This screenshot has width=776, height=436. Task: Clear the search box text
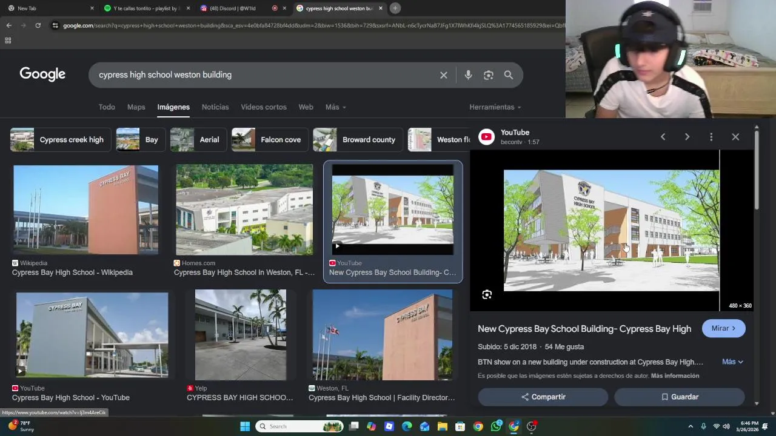click(x=444, y=75)
